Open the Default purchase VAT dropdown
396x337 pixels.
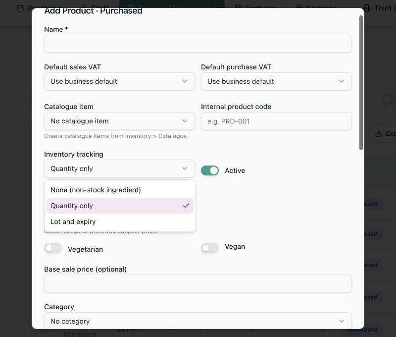coord(276,81)
